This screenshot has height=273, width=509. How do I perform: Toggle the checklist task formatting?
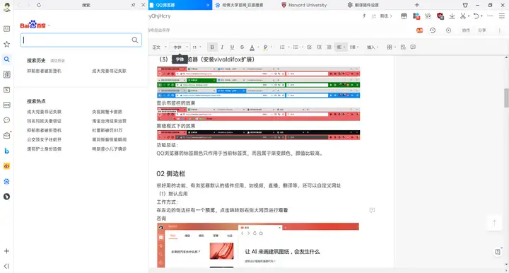pyautogui.click(x=310, y=47)
